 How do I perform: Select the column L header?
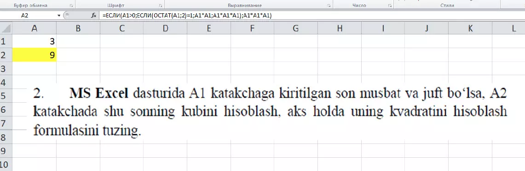tap(513, 29)
